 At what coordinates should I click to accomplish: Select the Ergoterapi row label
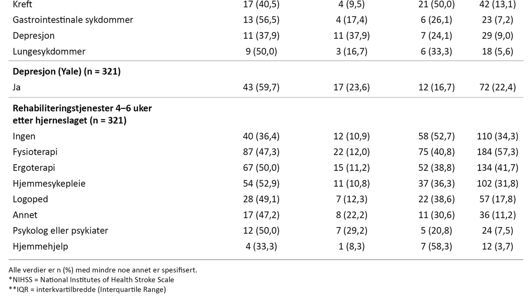pos(34,167)
